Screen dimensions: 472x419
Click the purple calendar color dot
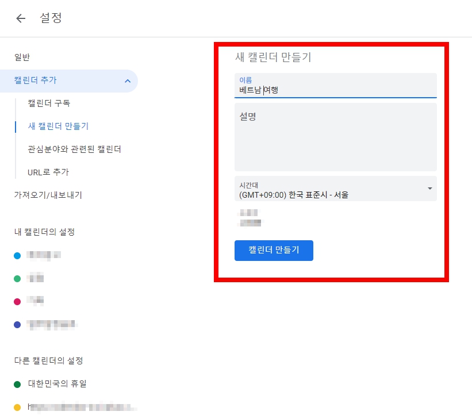pos(17,324)
